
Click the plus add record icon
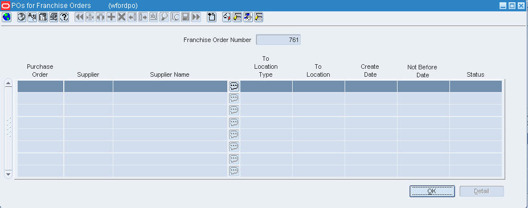click(111, 17)
